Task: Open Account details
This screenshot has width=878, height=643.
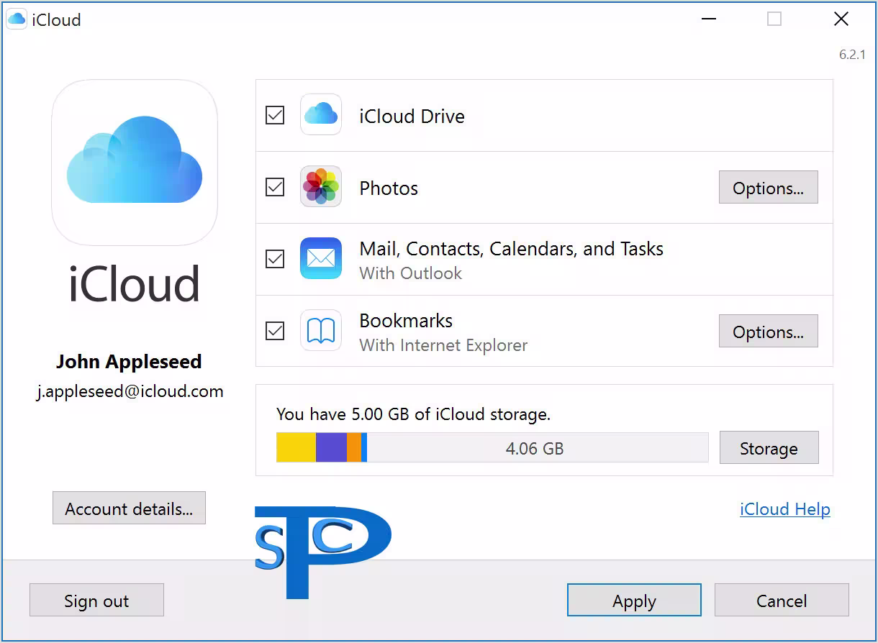Action: [x=129, y=509]
